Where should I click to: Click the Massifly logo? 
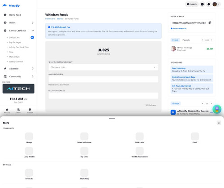(11, 5)
